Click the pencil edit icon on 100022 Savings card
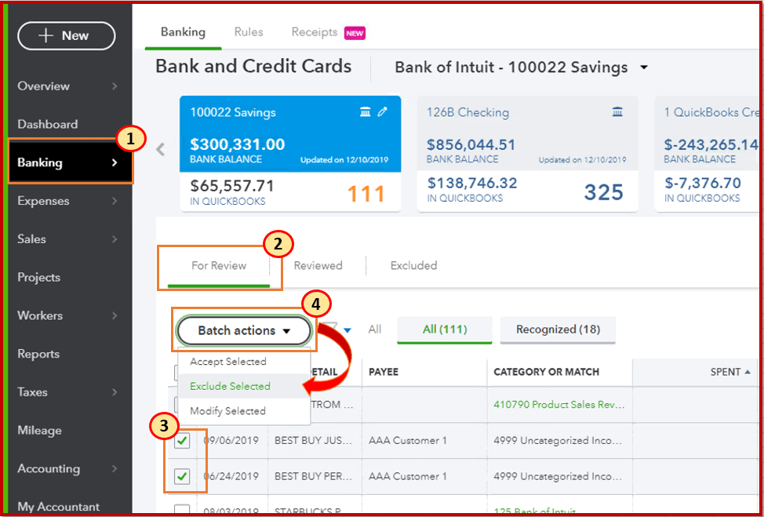The height and width of the screenshot is (517, 764). point(383,112)
